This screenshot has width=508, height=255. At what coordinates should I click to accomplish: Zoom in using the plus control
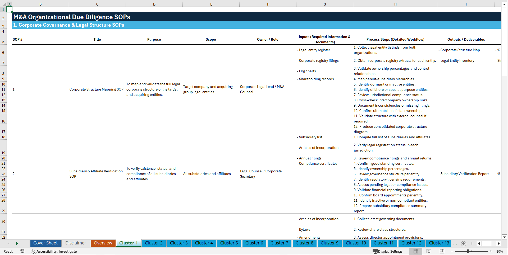click(x=491, y=251)
